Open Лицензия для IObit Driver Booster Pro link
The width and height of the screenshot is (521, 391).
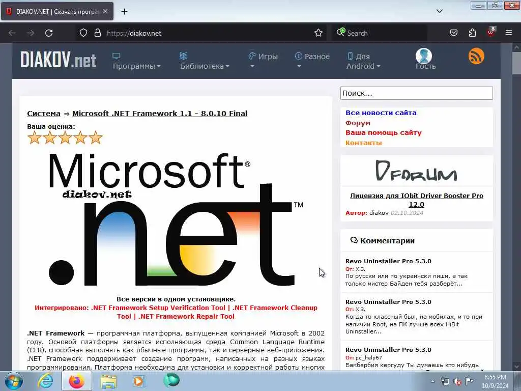[416, 200]
